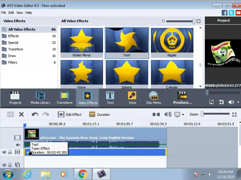Click the small thumbnail size icon
Viewport: 241px width, 180px height.
pyautogui.click(x=163, y=21)
